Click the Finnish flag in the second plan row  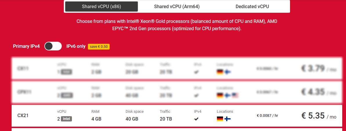228,95
